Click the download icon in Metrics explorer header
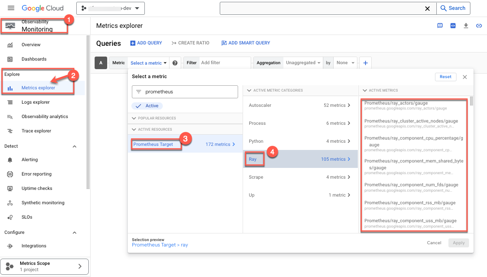The image size is (487, 277). point(466,26)
